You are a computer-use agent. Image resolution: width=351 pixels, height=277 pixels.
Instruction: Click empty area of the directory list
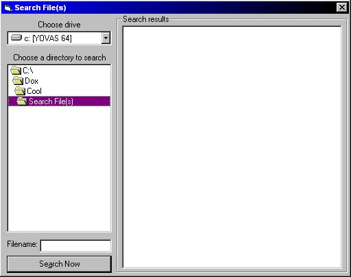coord(59,169)
